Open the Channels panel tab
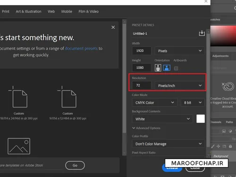Screen dimensions: 236x177 (x=216, y=122)
